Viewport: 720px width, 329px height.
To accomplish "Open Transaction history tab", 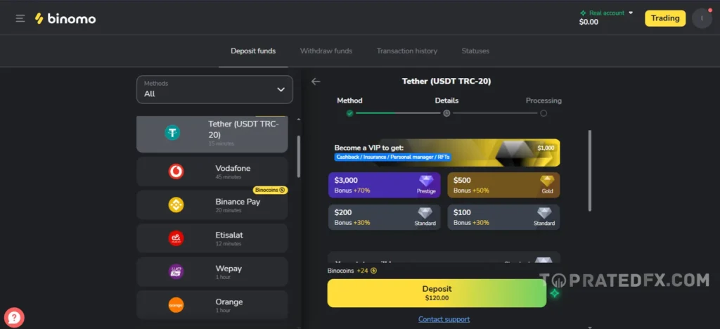I will click(x=407, y=51).
